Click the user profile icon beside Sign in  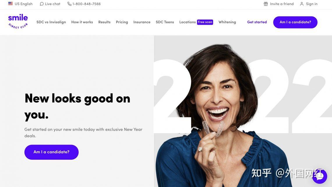302,4
